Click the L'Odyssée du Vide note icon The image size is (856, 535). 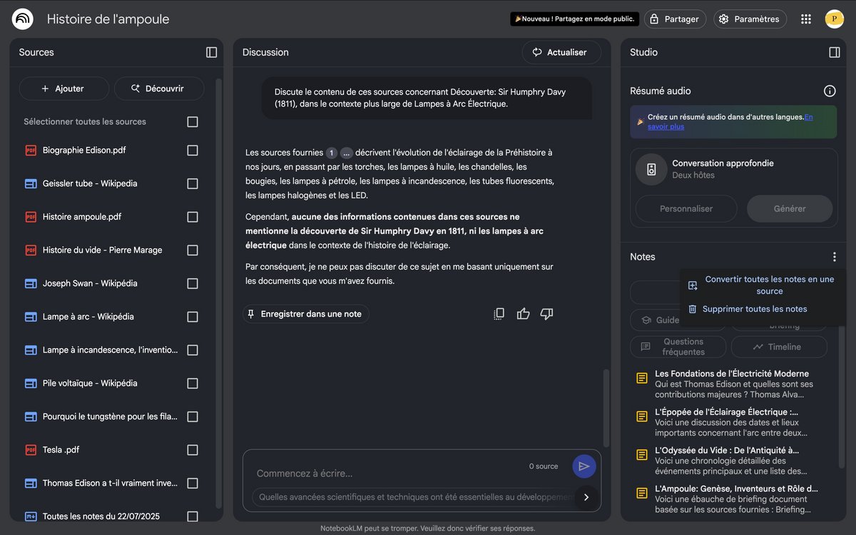pyautogui.click(x=642, y=455)
